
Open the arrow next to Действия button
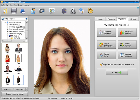[x=27, y=89]
